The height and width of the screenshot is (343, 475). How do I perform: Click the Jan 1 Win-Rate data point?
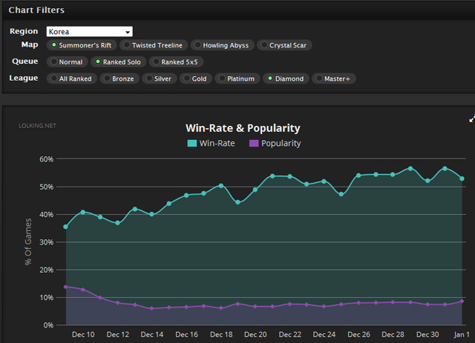462,179
